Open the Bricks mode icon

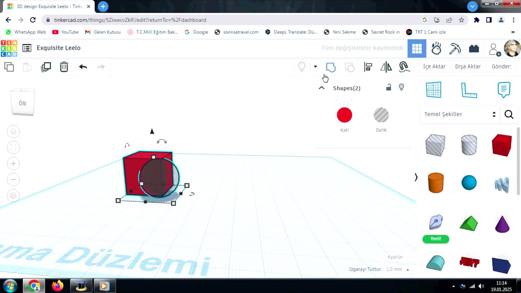[474, 49]
